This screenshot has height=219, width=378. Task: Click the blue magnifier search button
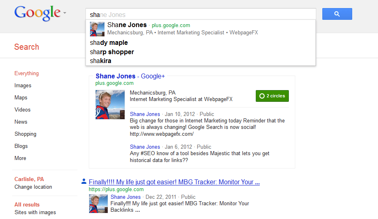(337, 14)
